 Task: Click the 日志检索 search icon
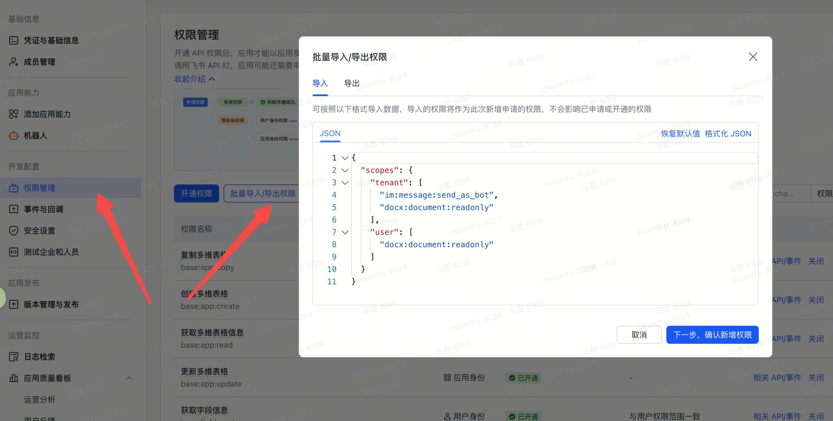13,357
